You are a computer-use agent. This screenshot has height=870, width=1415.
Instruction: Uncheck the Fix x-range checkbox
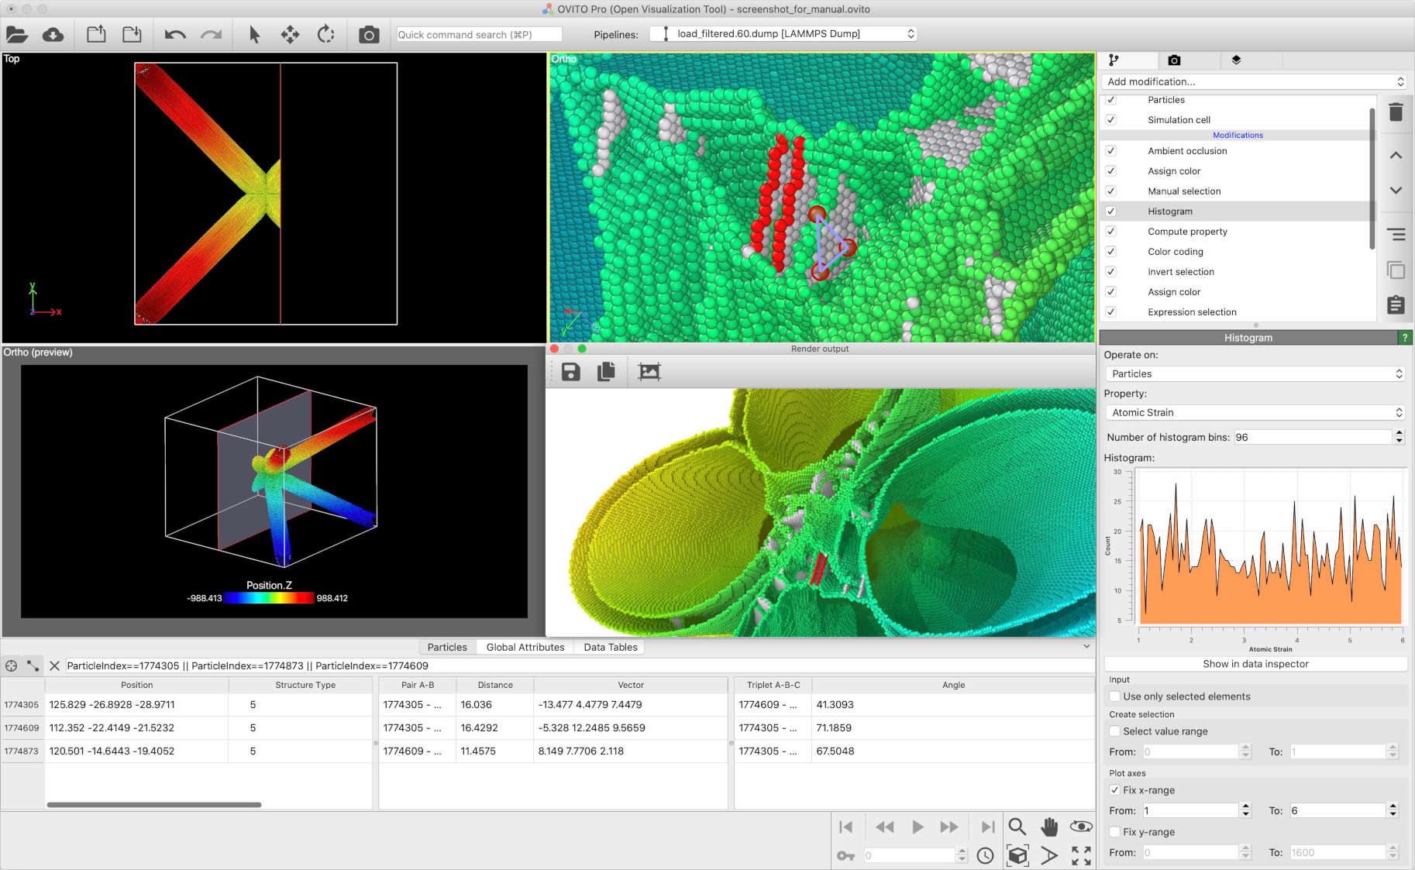pyautogui.click(x=1115, y=790)
